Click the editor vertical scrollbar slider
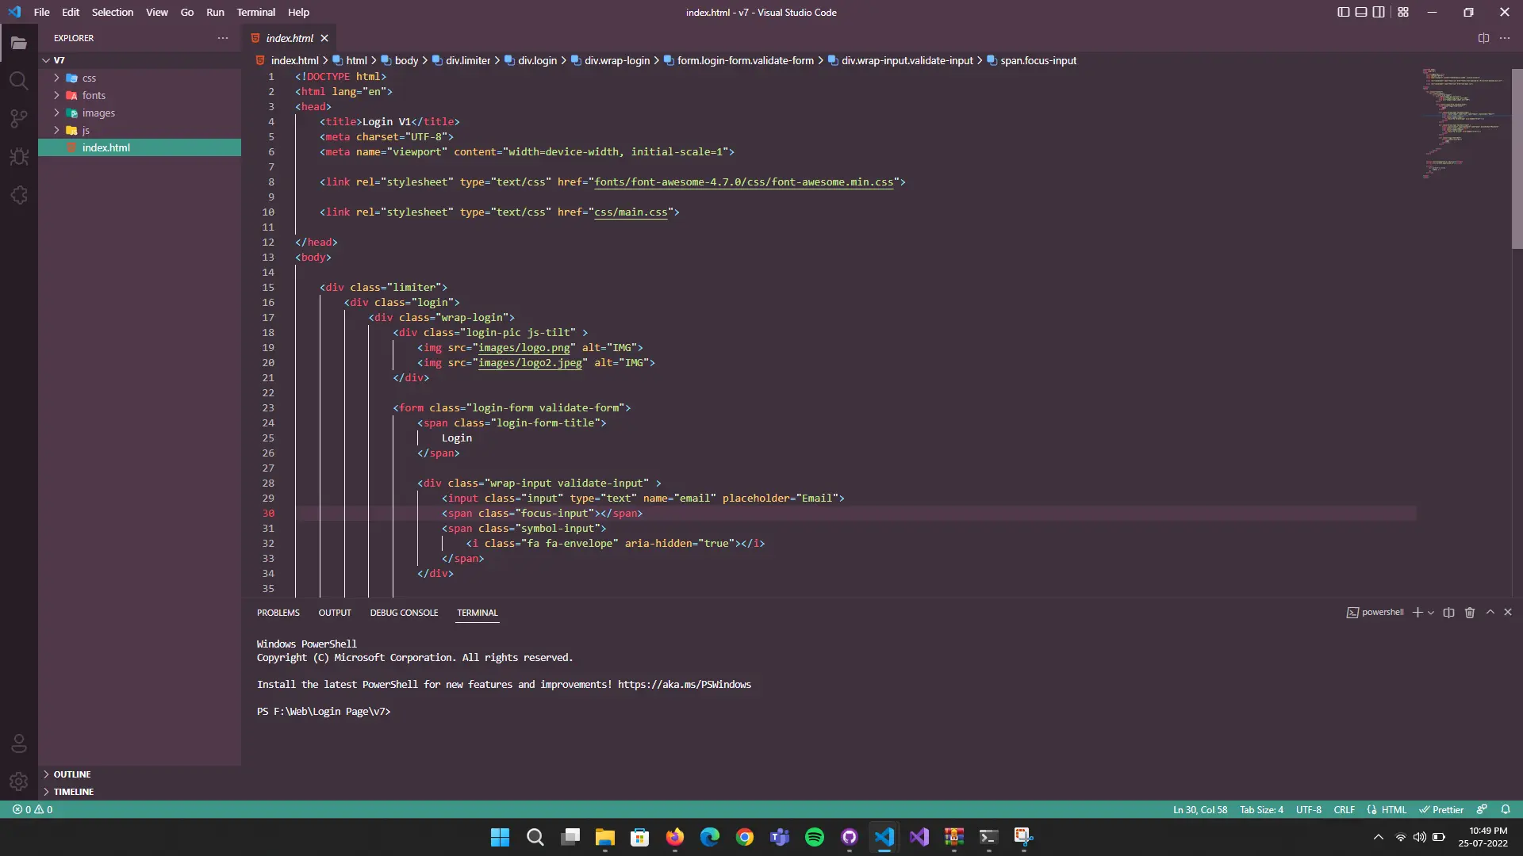 point(1517,159)
